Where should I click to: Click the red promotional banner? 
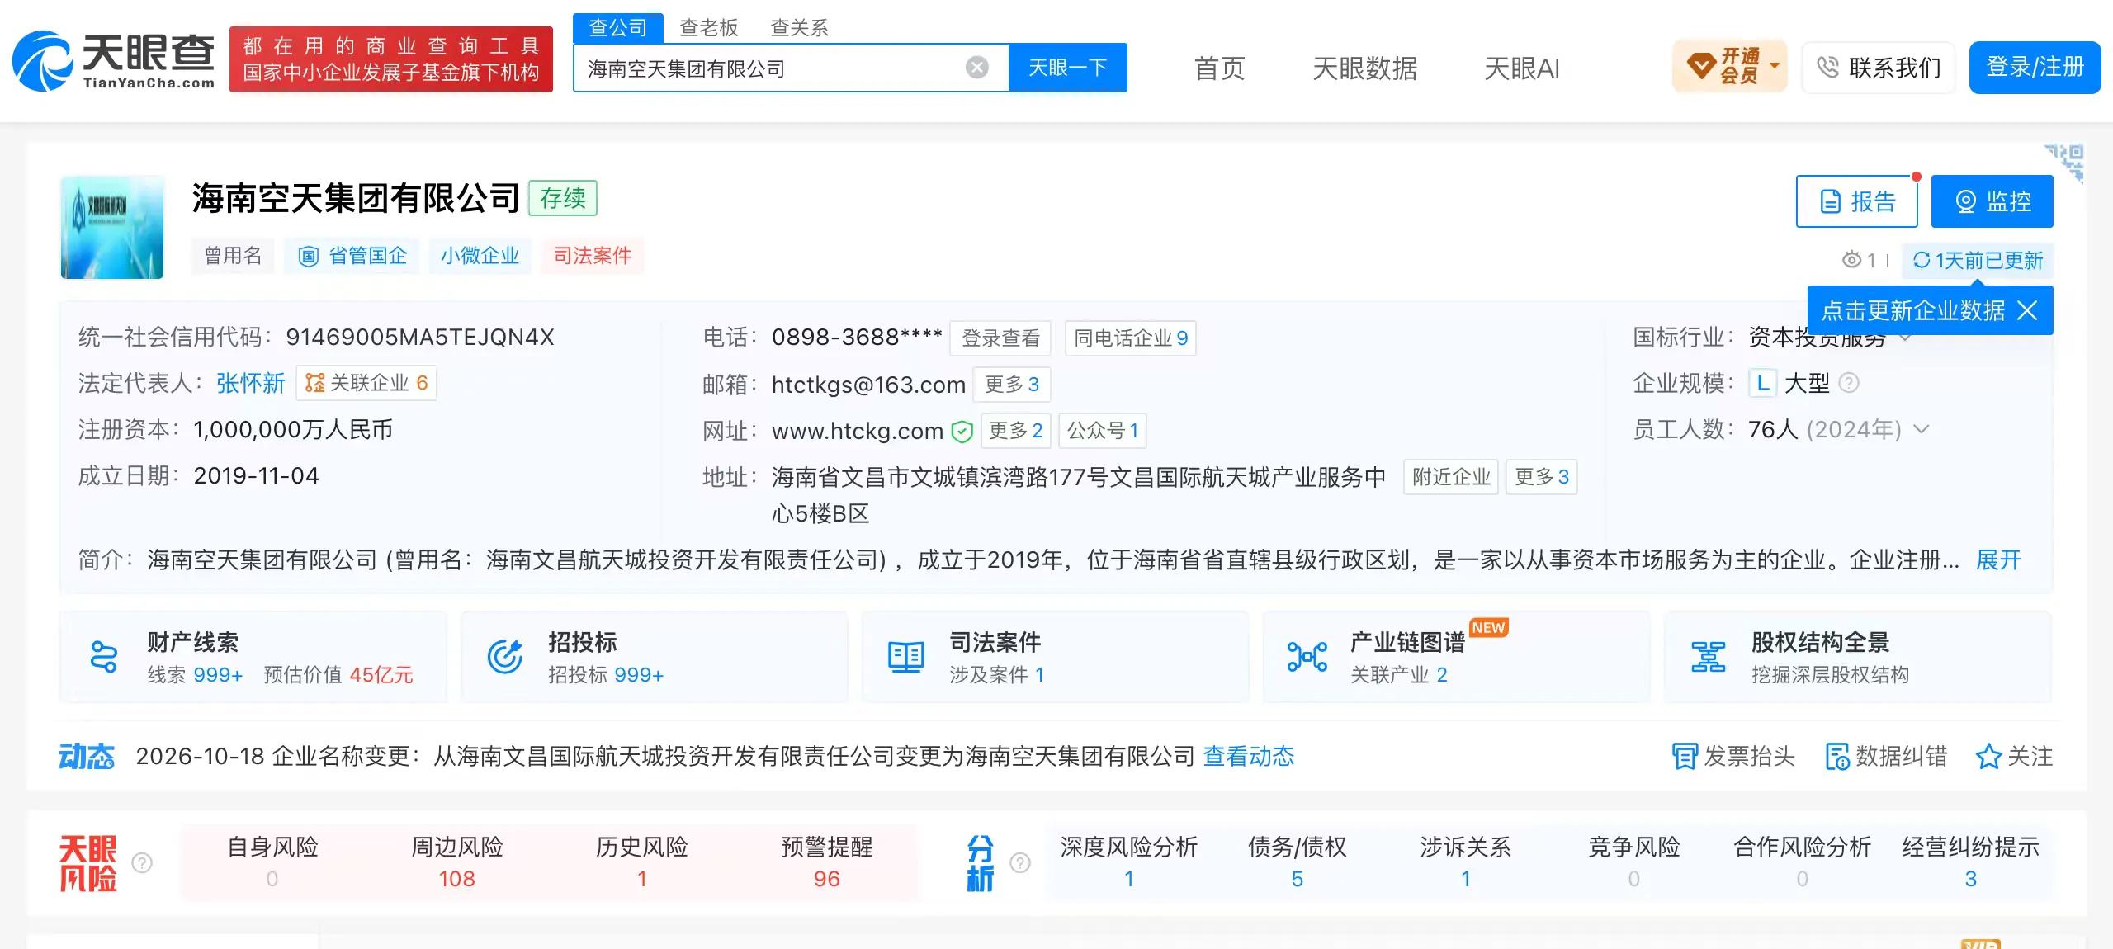click(x=391, y=59)
